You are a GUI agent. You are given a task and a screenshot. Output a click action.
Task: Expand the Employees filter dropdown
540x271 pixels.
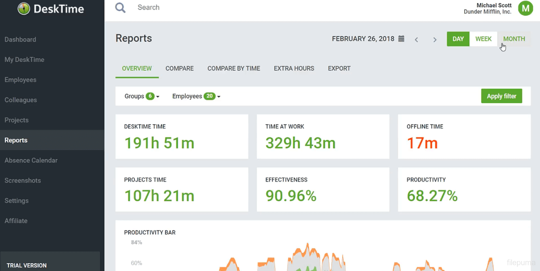pyautogui.click(x=196, y=96)
